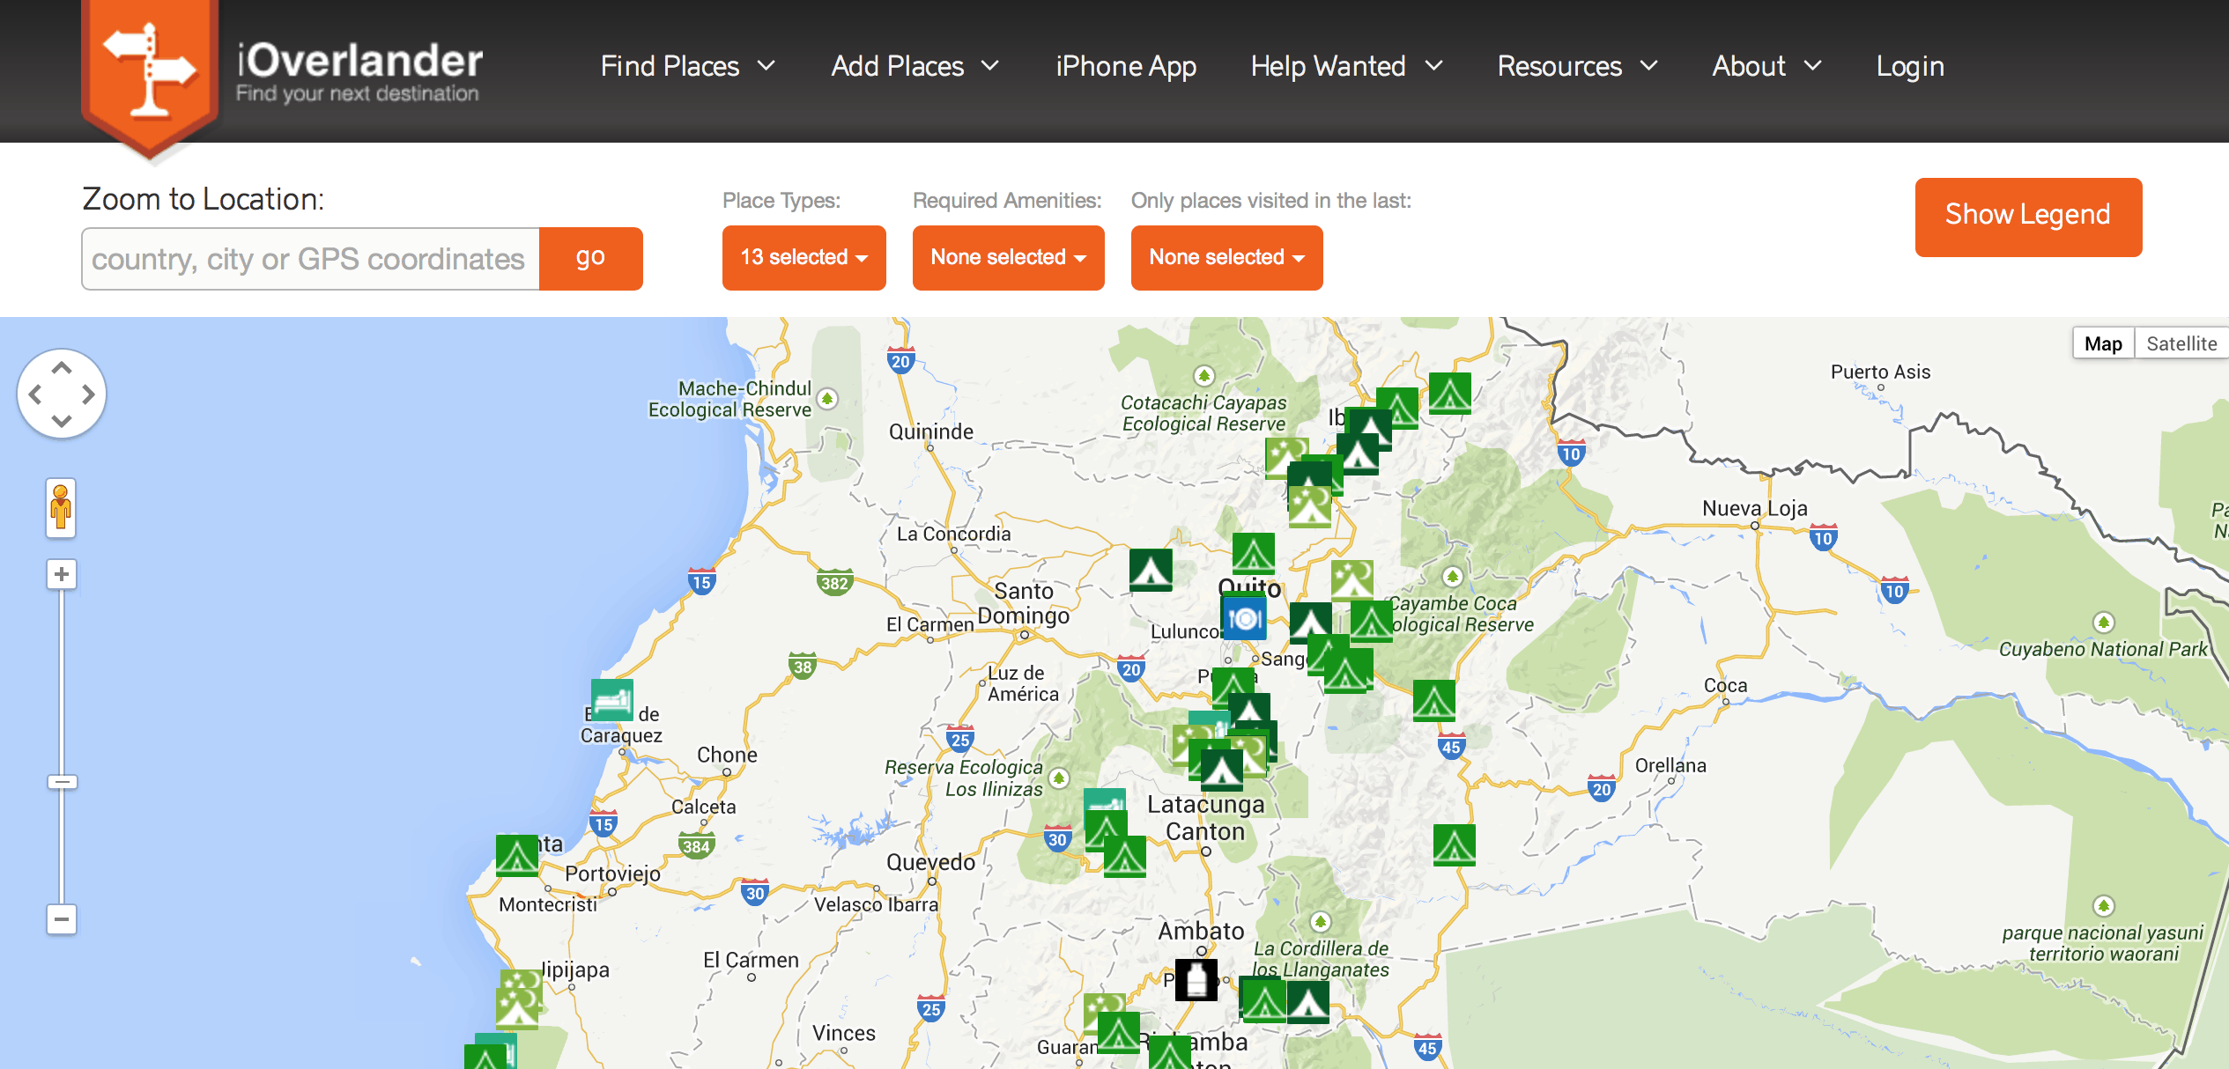Click the hotel bed marker near Caraquez
Viewport: 2229px width, 1069px height.
click(611, 700)
